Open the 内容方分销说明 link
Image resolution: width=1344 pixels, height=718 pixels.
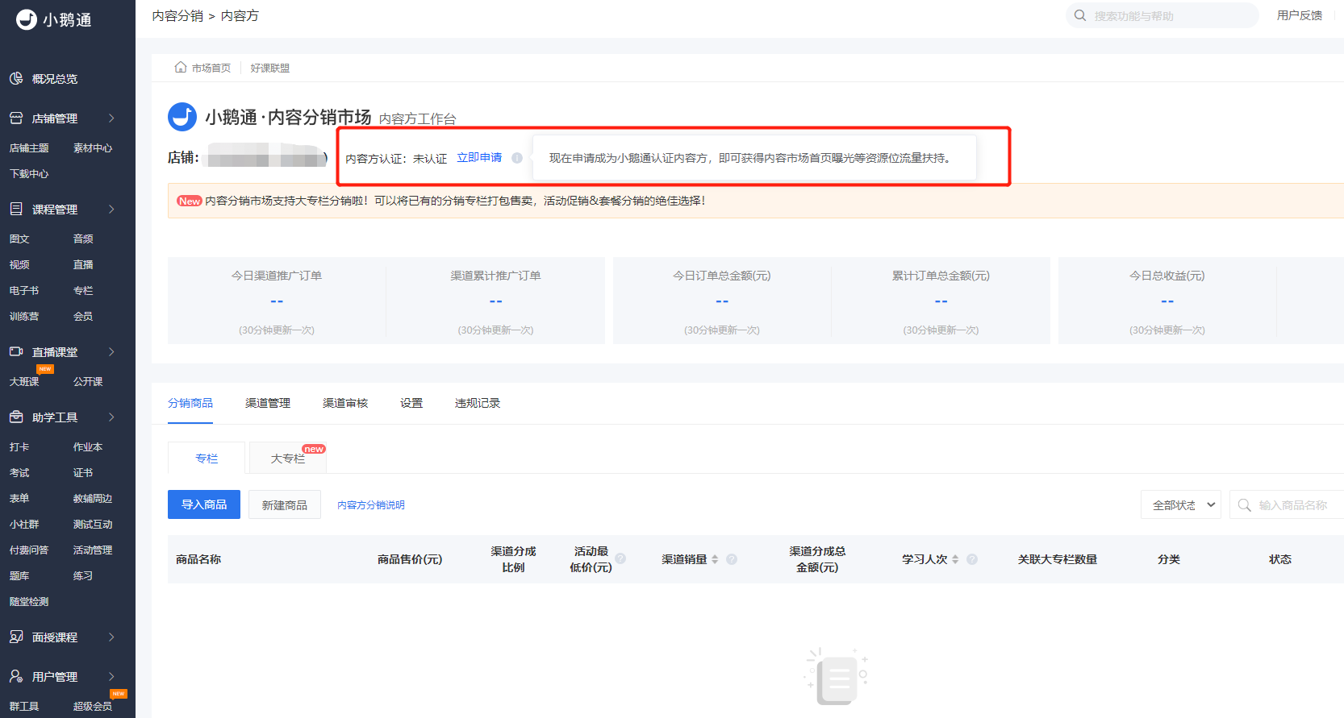point(371,505)
